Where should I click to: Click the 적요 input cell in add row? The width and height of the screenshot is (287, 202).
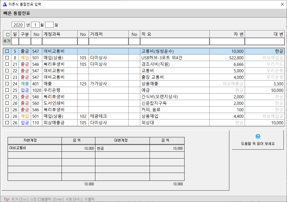coord(175,41)
